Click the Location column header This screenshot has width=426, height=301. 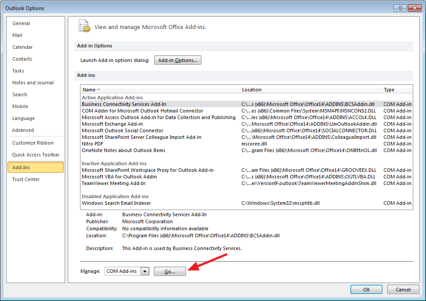[311, 90]
